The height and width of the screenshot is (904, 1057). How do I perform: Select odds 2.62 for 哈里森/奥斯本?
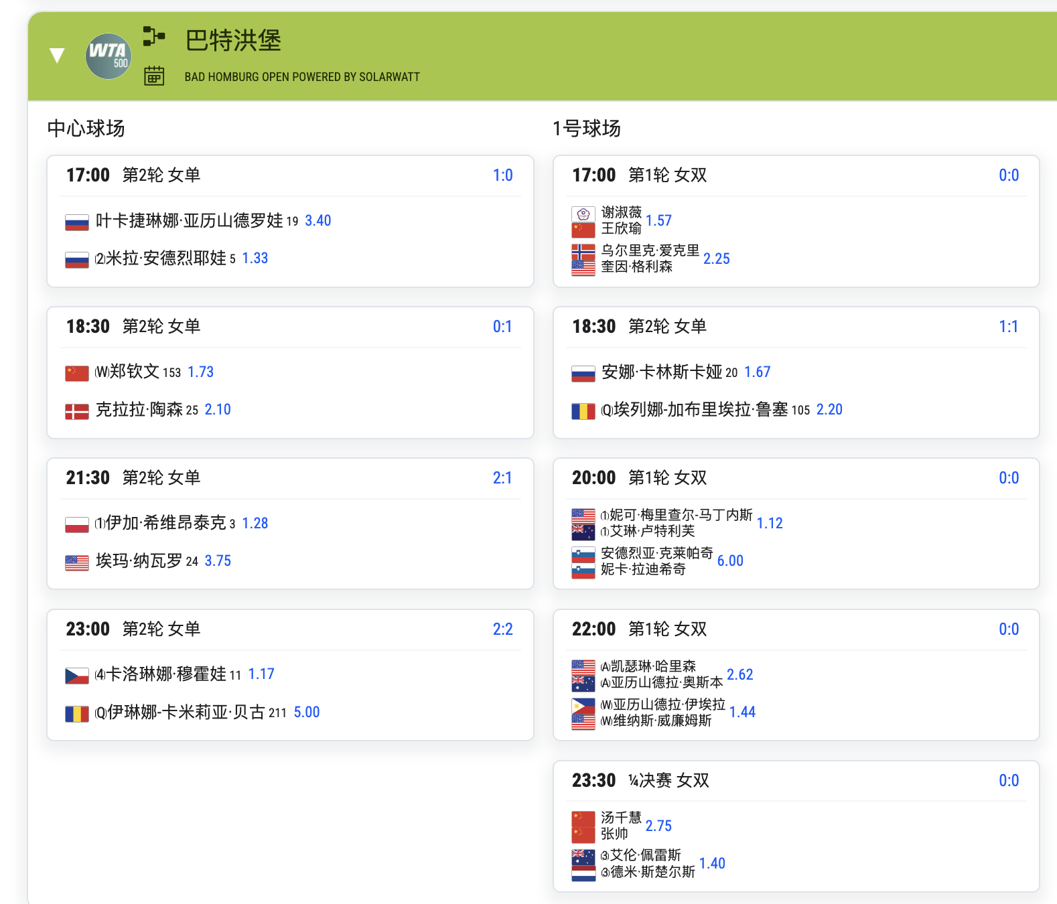coord(740,674)
